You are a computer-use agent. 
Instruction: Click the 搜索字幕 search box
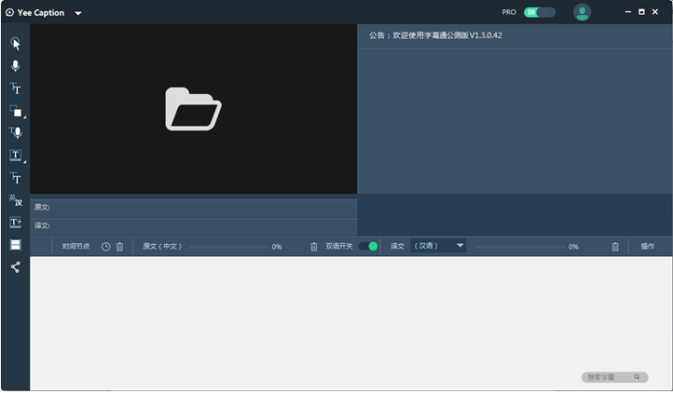pyautogui.click(x=614, y=377)
